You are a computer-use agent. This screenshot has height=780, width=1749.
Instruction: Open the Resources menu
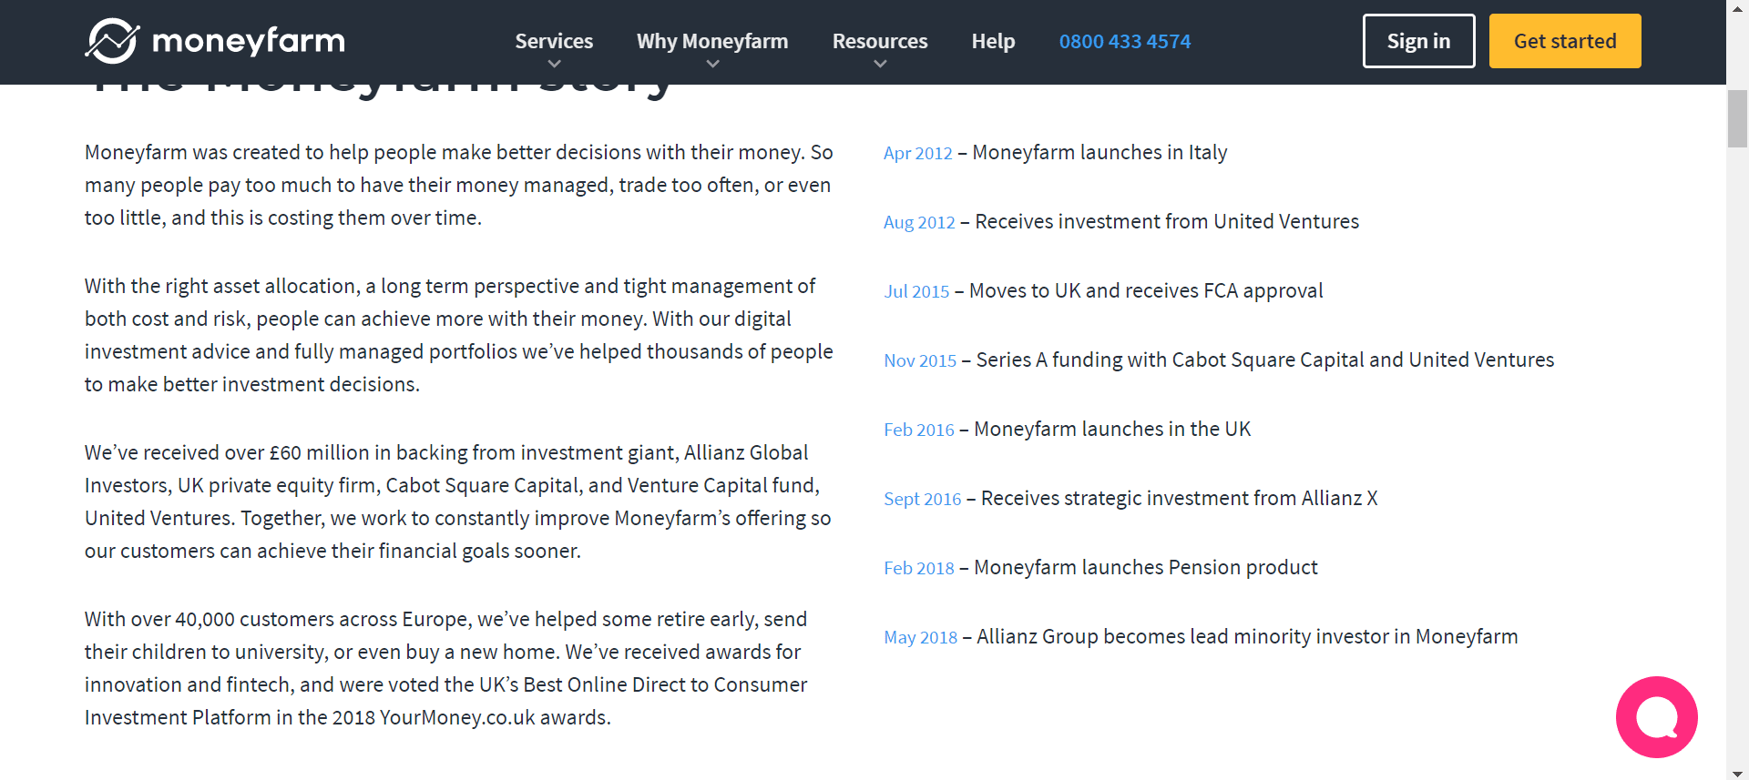coord(880,41)
